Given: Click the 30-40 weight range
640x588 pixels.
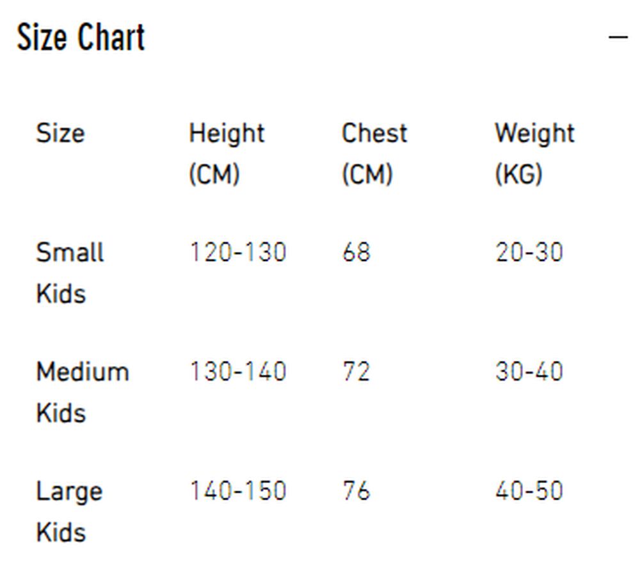Looking at the screenshot, I should tap(530, 371).
